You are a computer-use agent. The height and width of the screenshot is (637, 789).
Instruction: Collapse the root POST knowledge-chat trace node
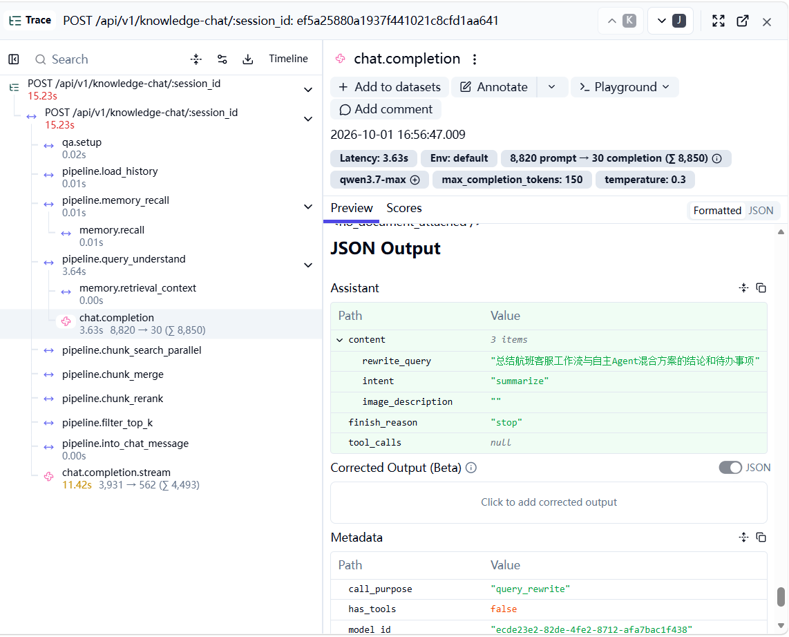[x=308, y=90]
